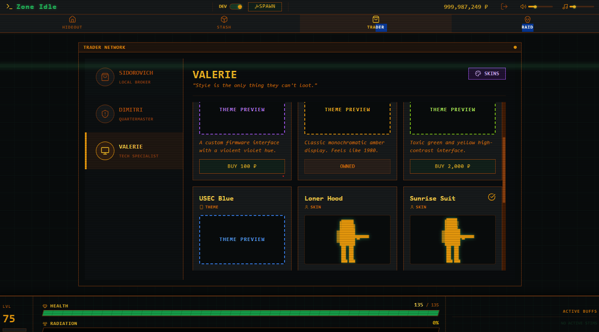
Task: Click the USEC Blue theme preview
Action: click(x=242, y=240)
